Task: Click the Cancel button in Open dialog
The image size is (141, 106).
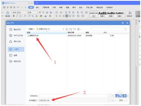Action: (x=121, y=100)
